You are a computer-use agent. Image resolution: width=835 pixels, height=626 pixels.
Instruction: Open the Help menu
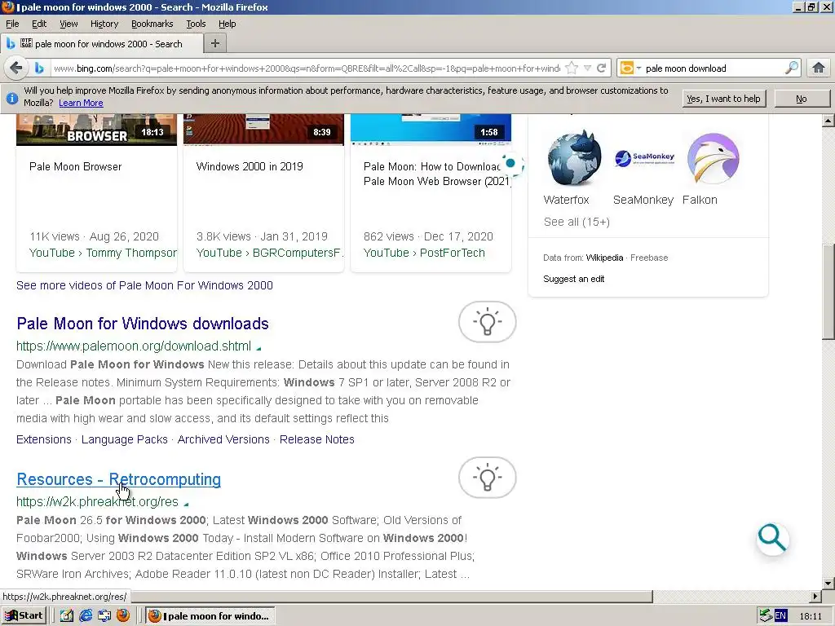coord(227,24)
